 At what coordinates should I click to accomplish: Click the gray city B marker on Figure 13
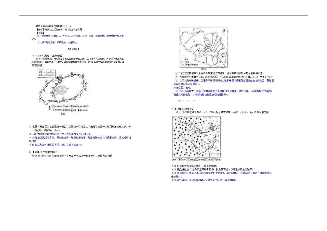[x=211, y=128]
